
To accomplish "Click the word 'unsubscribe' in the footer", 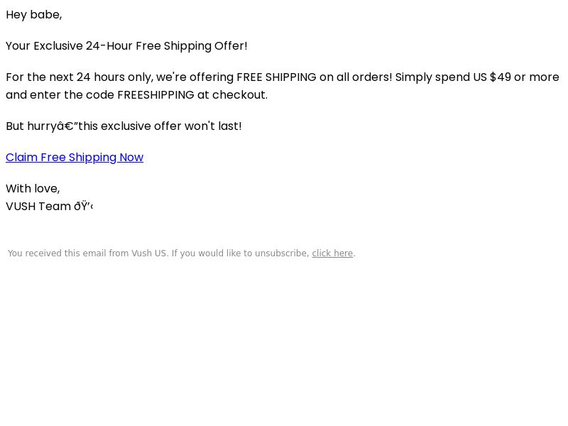I will [282, 253].
